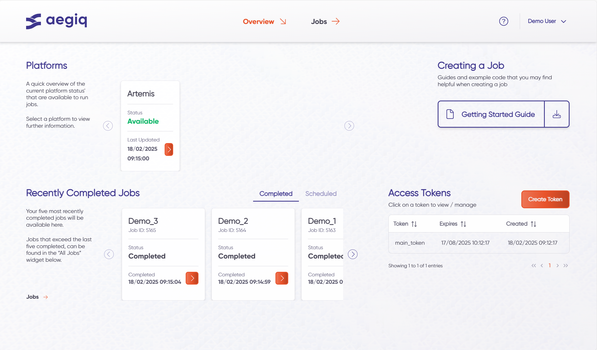Download the Getting Started Guide
The width and height of the screenshot is (597, 350).
[557, 114]
